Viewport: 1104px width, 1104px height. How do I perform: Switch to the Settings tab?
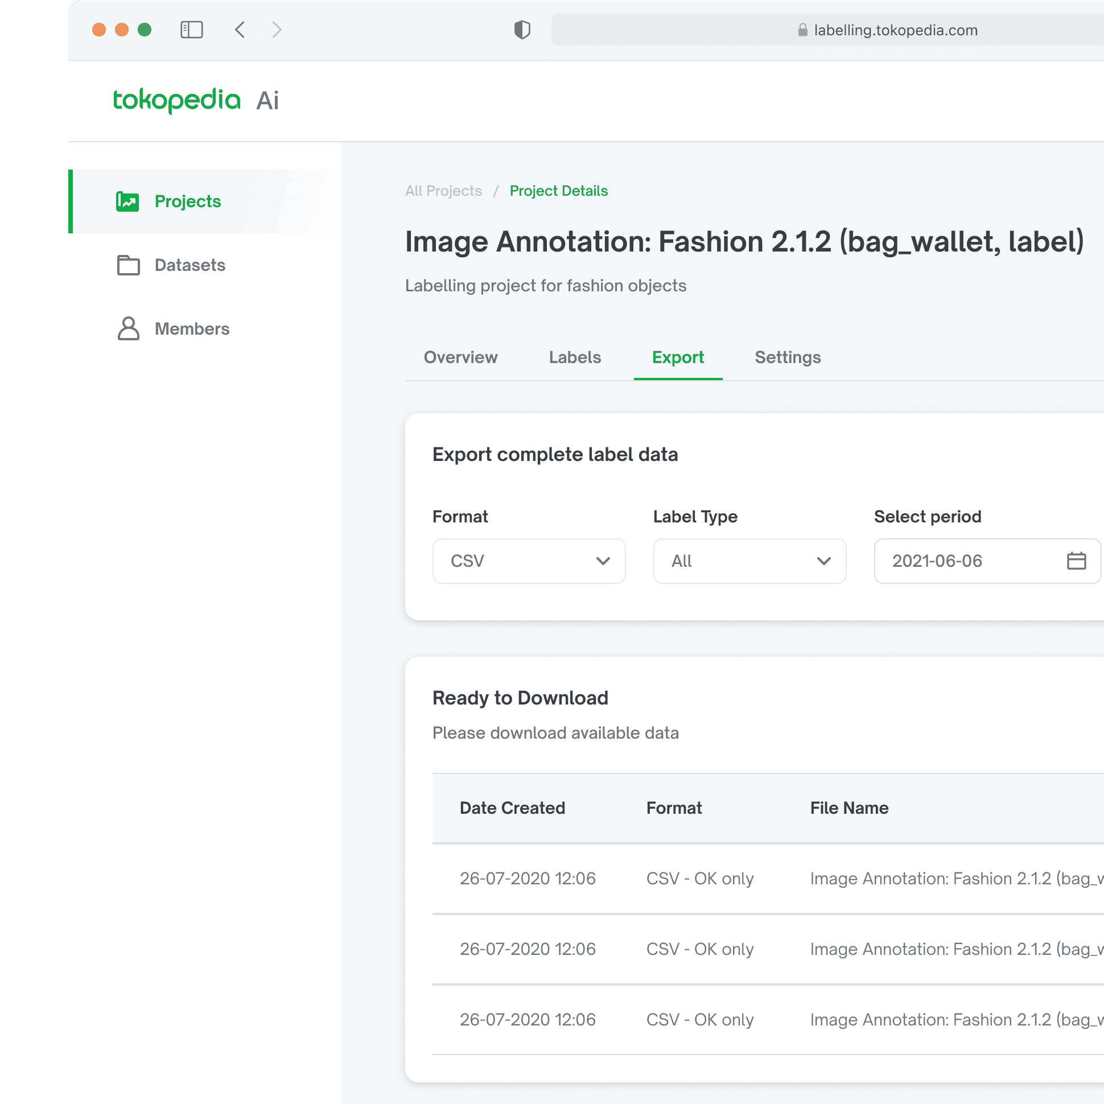(x=788, y=357)
